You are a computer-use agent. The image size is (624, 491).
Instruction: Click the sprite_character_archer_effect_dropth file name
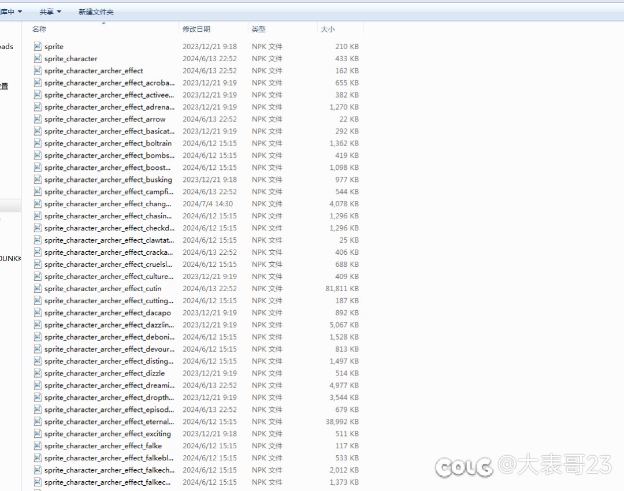tap(109, 397)
